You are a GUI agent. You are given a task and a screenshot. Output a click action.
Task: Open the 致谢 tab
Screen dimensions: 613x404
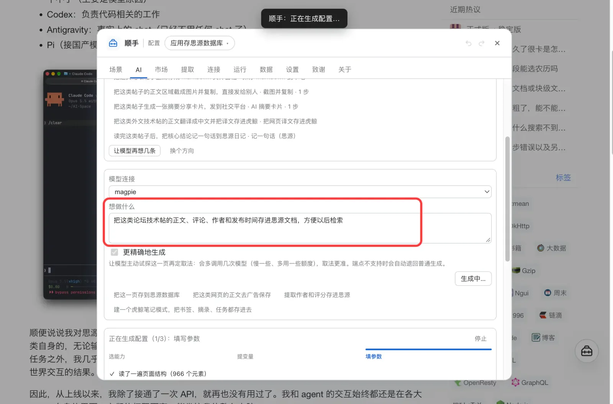[319, 70]
